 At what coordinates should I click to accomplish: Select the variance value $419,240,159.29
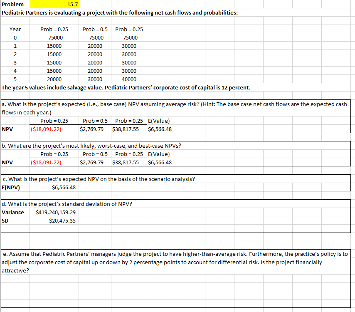pos(54,212)
